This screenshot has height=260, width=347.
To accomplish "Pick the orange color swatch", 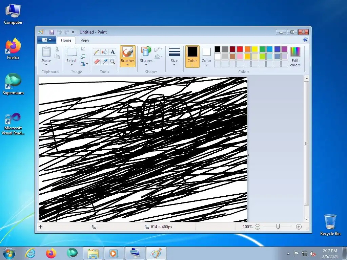I will pyautogui.click(x=247, y=49).
